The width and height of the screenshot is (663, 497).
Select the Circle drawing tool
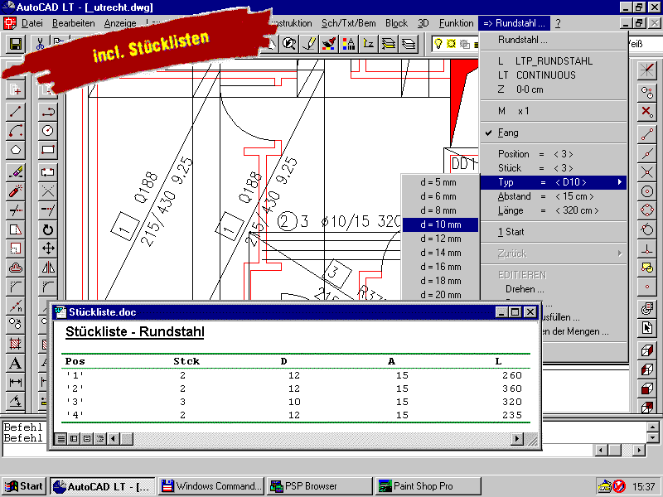48,131
